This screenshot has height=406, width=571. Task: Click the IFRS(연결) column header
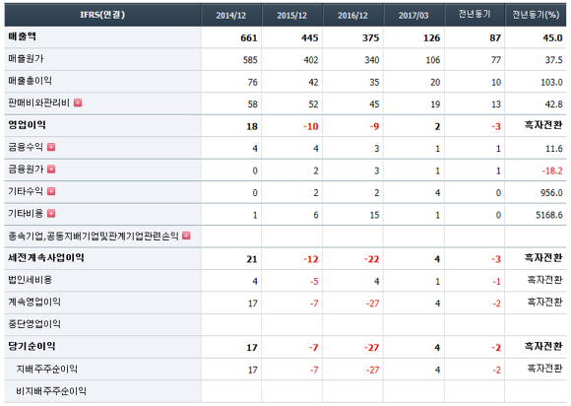click(x=102, y=15)
